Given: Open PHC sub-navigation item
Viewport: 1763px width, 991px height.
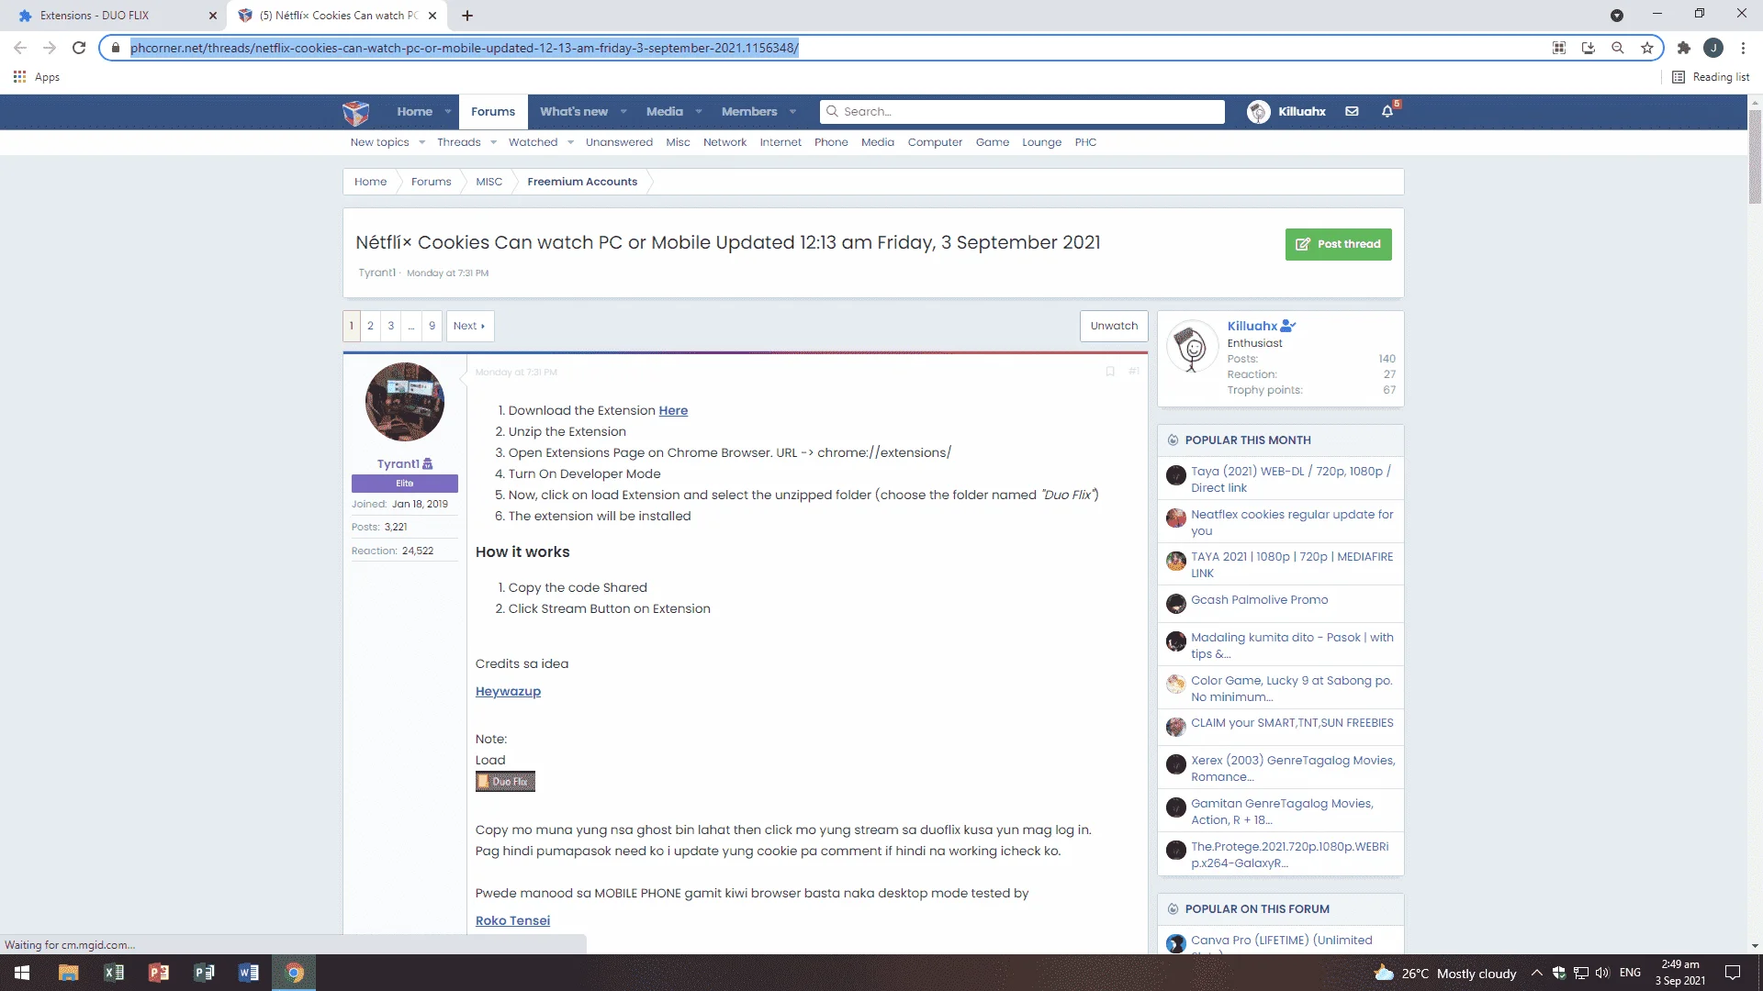Looking at the screenshot, I should 1085,142.
